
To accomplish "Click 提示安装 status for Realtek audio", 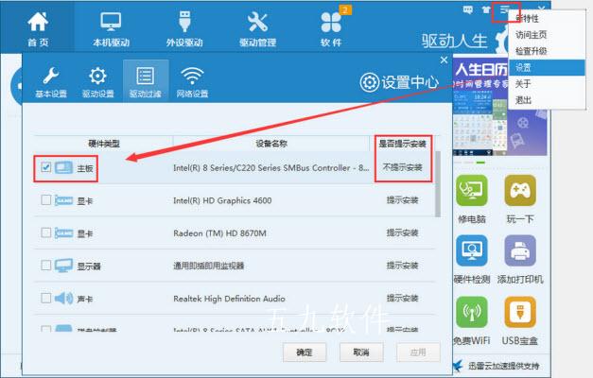I will coord(402,299).
